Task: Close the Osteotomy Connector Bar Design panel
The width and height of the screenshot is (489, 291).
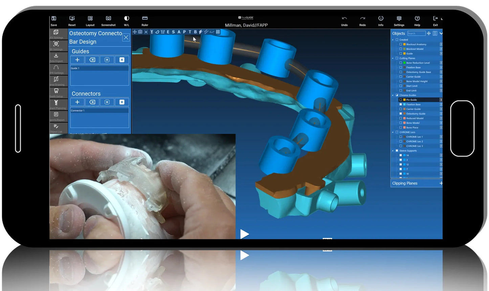Action: (x=126, y=38)
